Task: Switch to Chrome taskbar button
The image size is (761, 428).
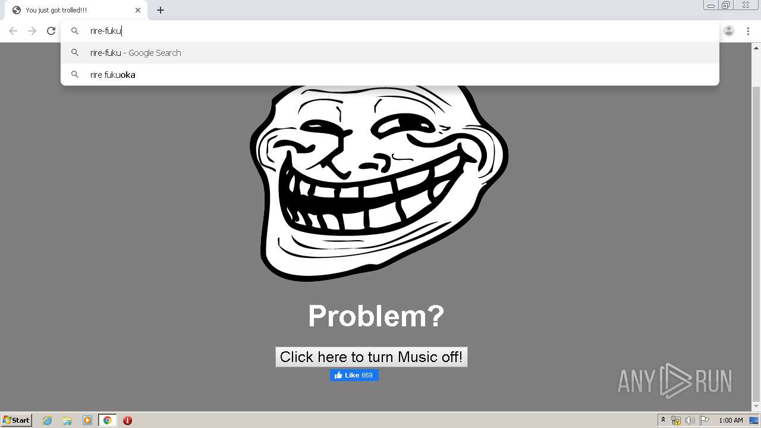Action: 108,420
